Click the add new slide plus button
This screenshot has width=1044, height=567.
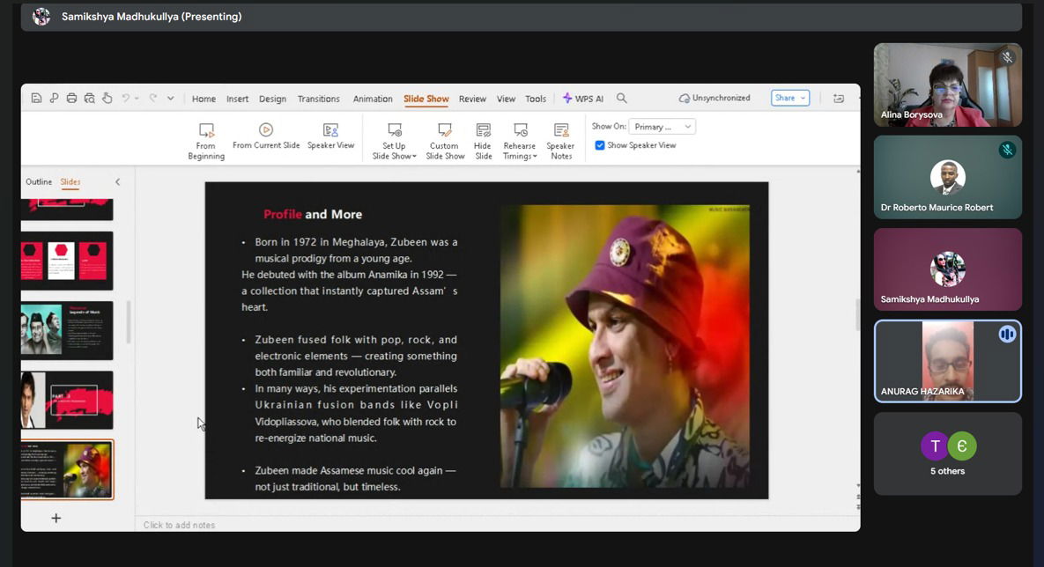click(x=56, y=518)
